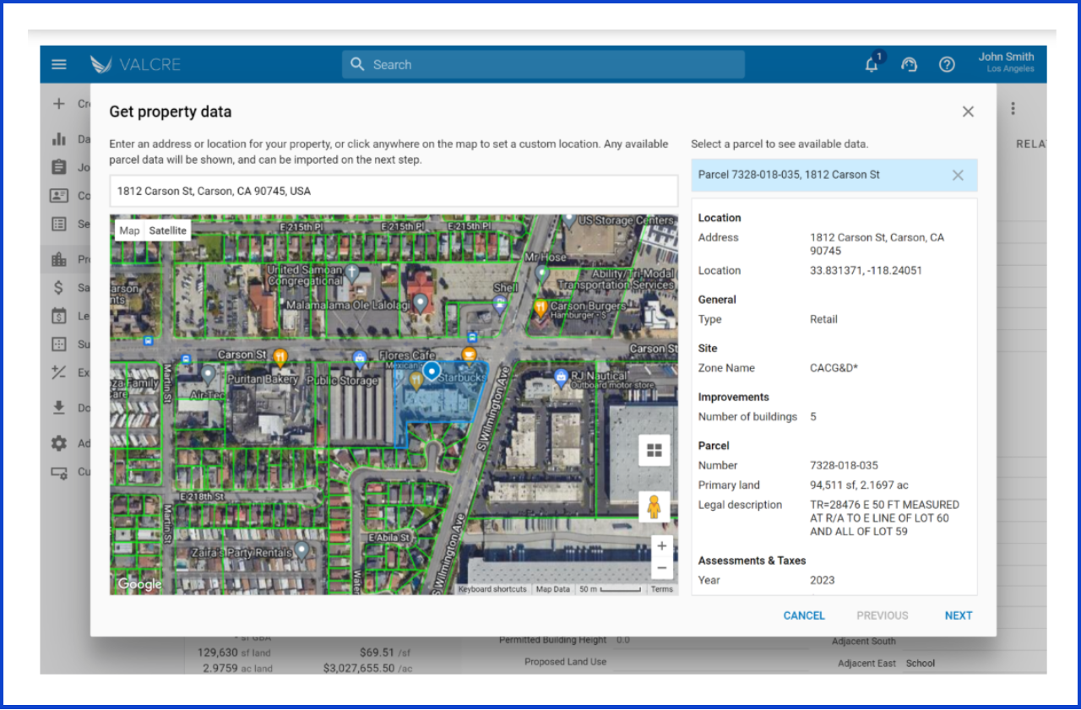The image size is (1081, 710).
Task: Click the Public Storage map marker
Action: (360, 361)
